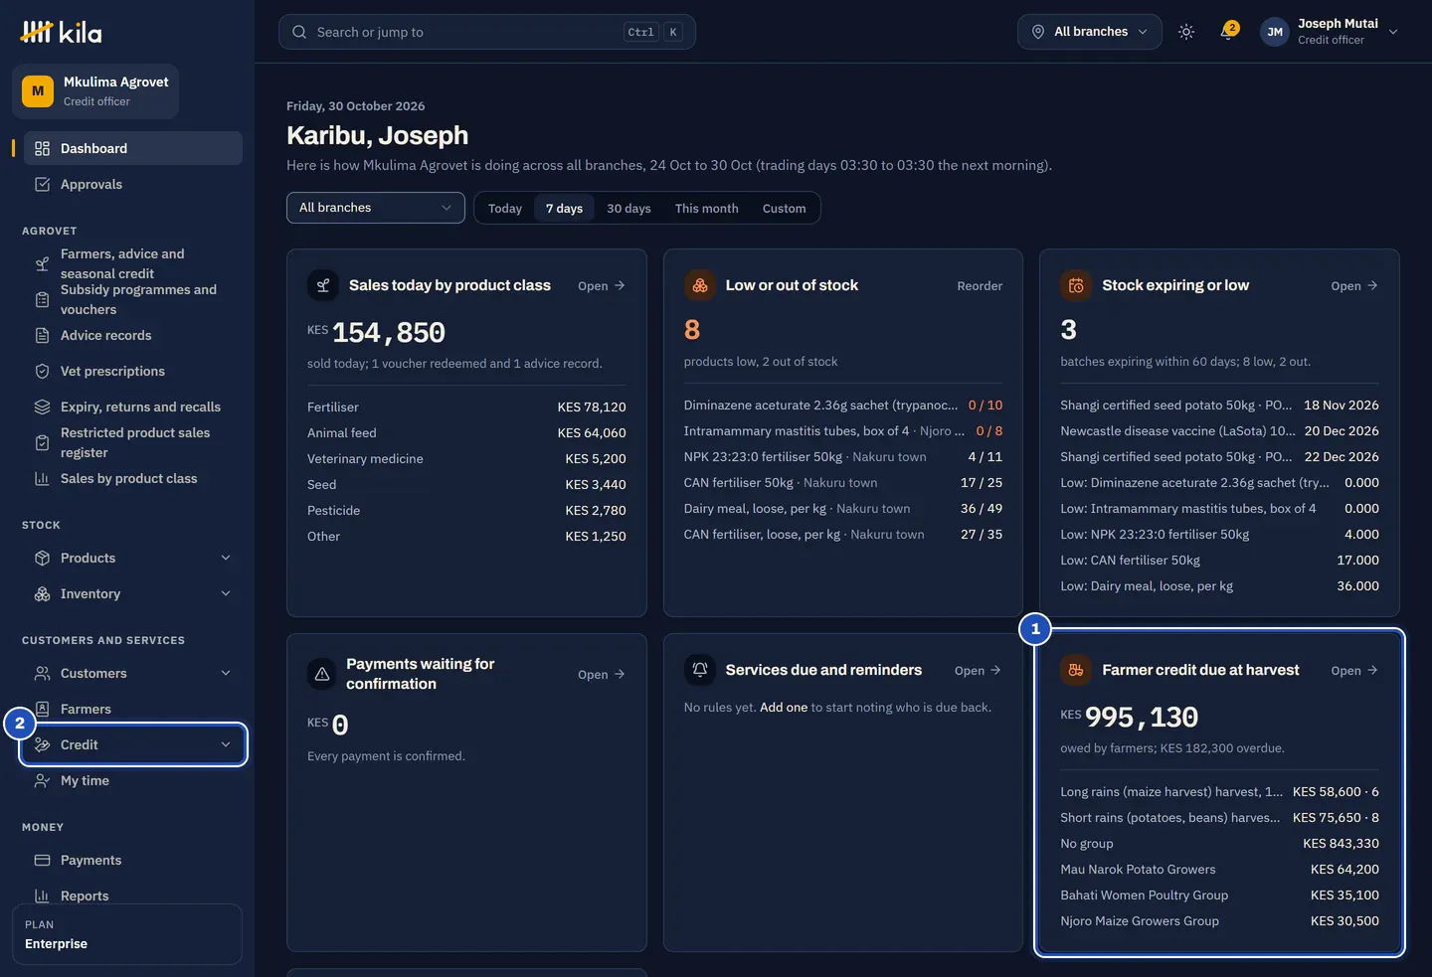1432x977 pixels.
Task: Open the Farmer credit due at harvest card
Action: [1354, 671]
